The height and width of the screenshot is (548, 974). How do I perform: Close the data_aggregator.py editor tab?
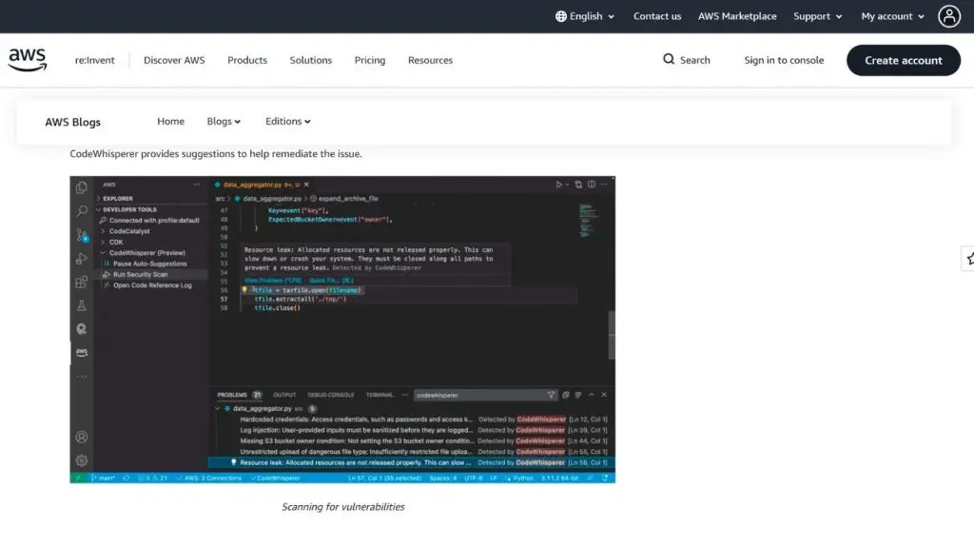coord(306,185)
